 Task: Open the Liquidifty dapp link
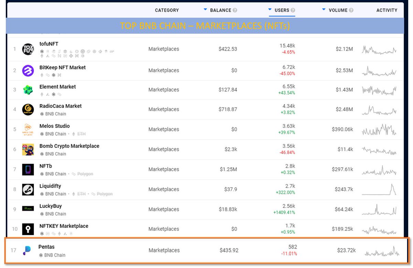point(50,186)
